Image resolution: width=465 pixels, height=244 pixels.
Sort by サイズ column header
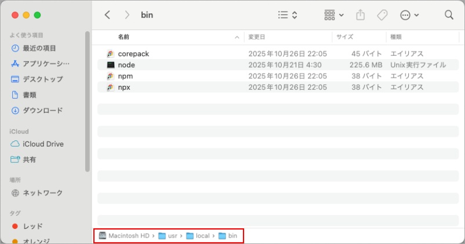pos(345,37)
